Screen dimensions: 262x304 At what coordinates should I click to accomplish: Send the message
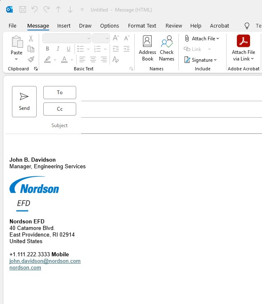point(24,102)
